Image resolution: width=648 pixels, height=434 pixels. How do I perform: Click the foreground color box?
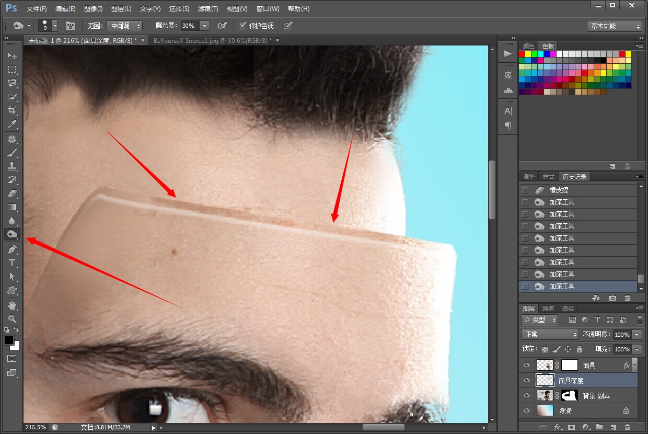point(9,340)
